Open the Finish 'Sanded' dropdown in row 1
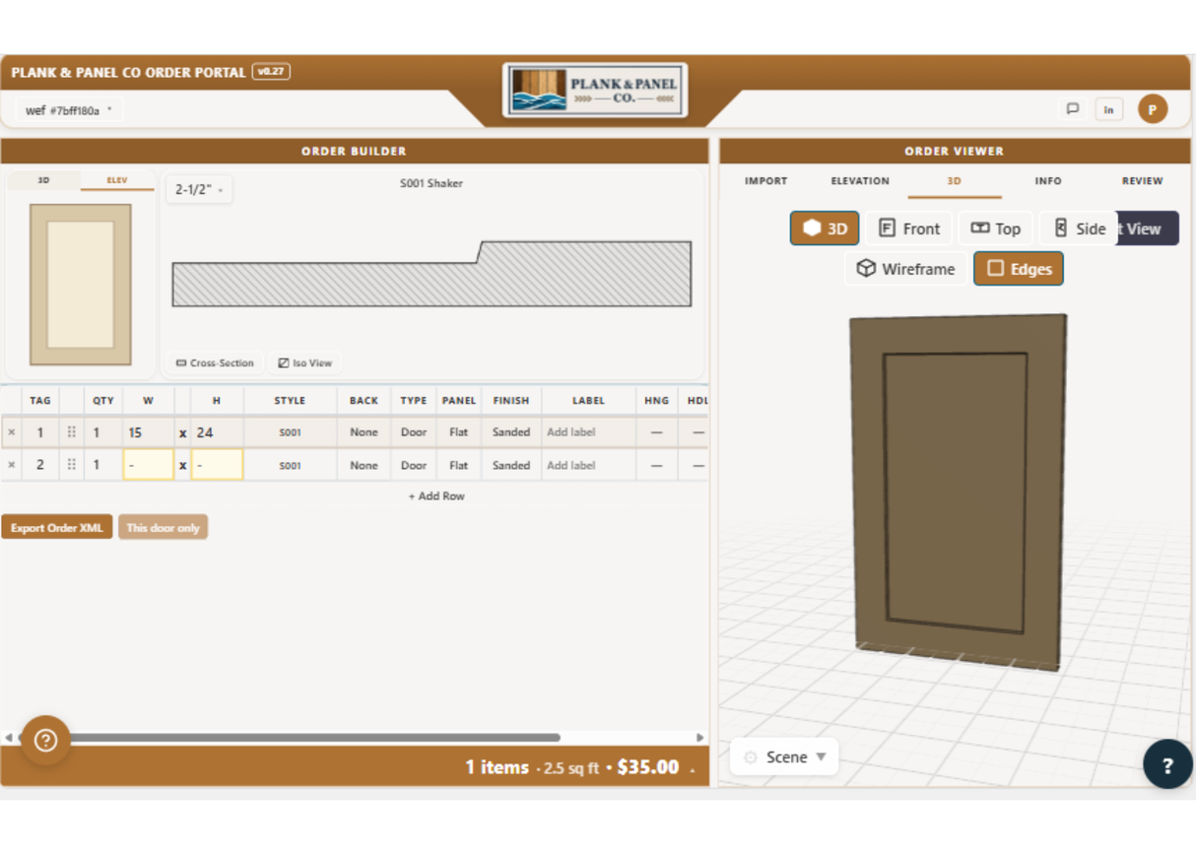1196x854 pixels. coord(511,432)
